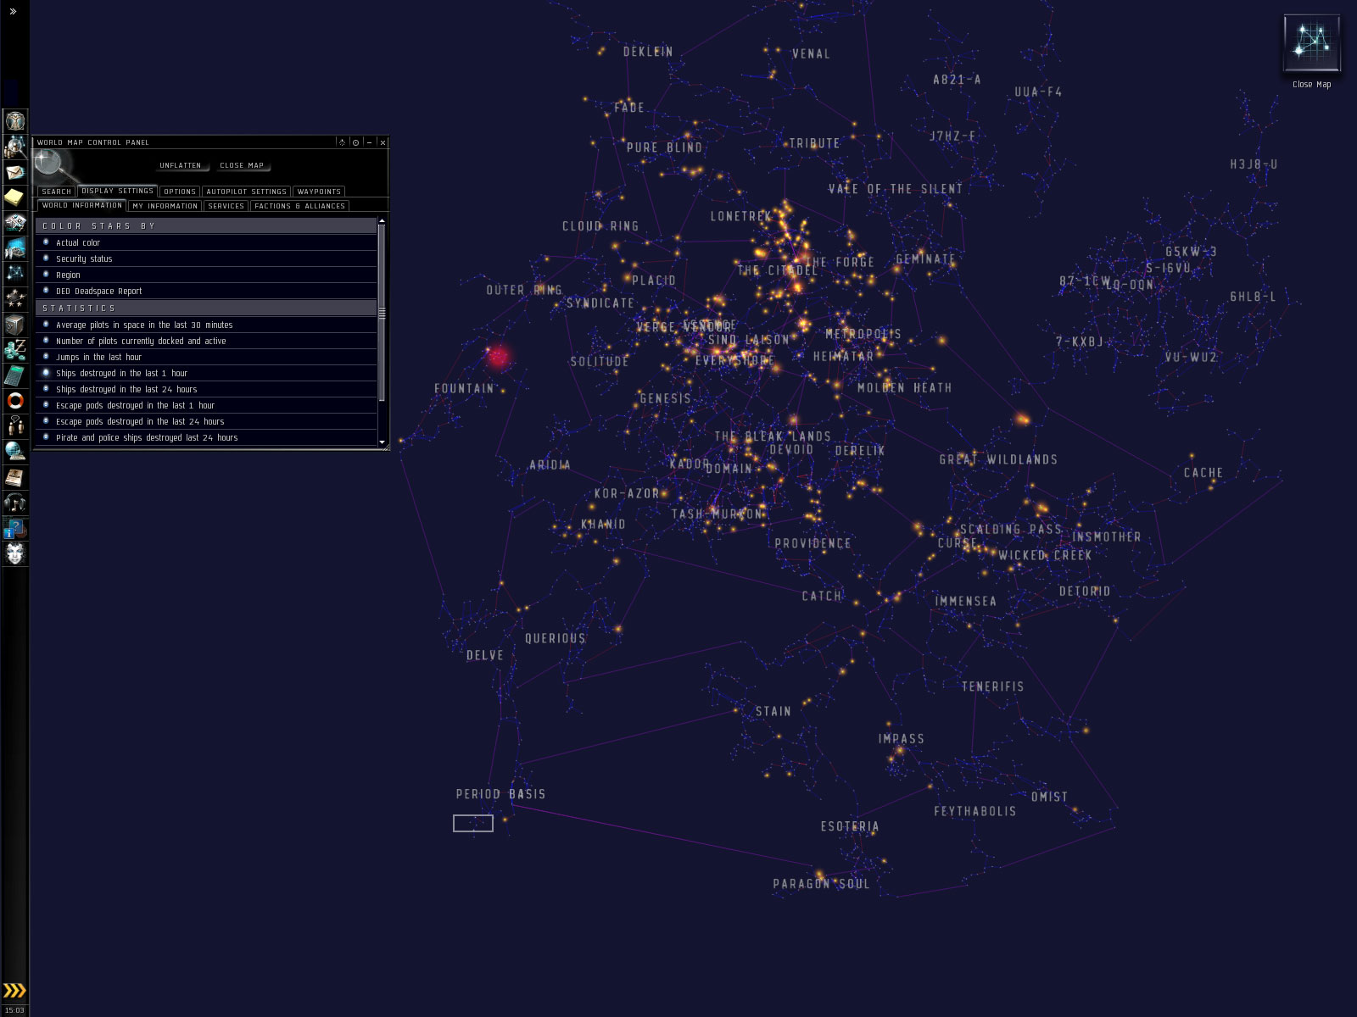
Task: Open the Options tab
Action: coord(180,192)
